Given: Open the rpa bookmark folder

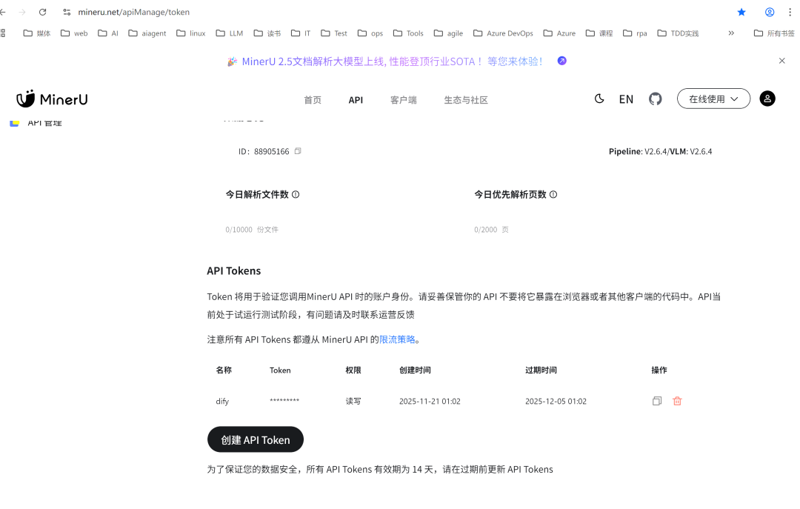Looking at the screenshot, I should pyautogui.click(x=636, y=33).
